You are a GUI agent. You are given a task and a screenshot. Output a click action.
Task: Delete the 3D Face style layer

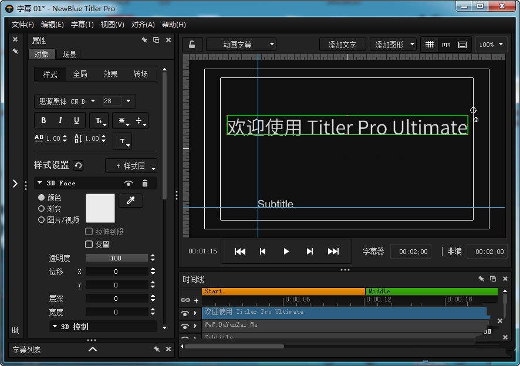point(145,183)
